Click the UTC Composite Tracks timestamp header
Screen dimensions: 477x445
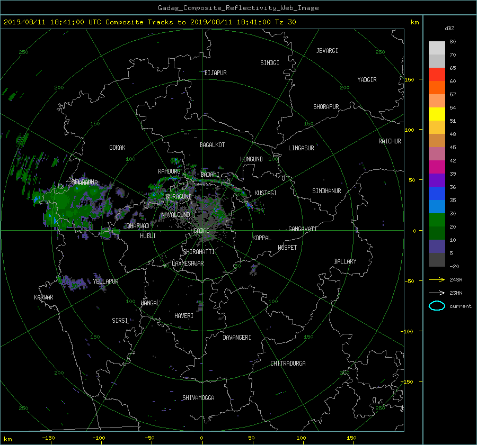tap(149, 22)
